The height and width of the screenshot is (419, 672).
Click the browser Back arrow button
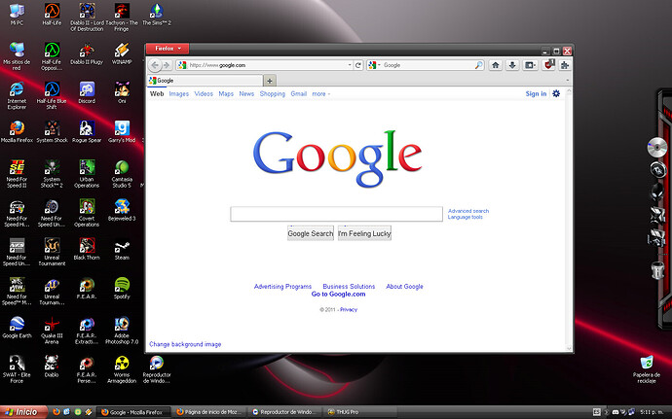[156, 65]
